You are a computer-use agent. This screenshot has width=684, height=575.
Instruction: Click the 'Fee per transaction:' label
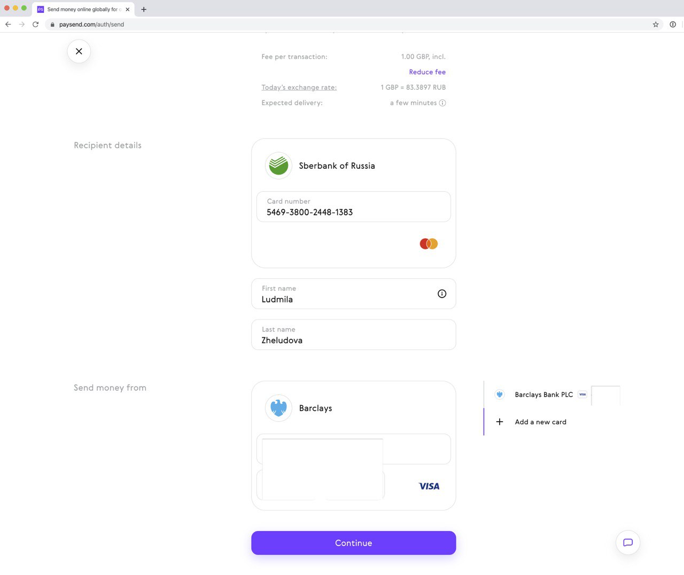[x=294, y=57]
